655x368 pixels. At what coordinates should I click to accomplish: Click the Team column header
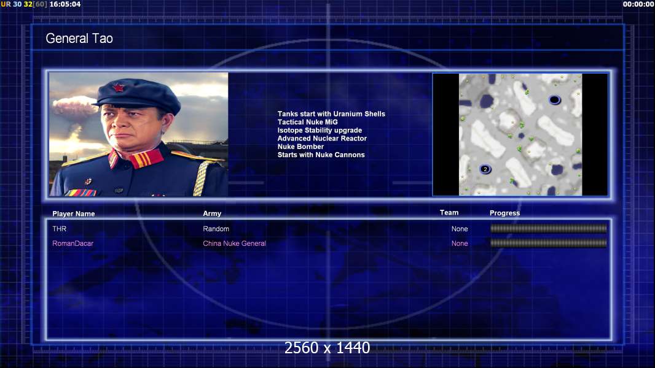449,213
